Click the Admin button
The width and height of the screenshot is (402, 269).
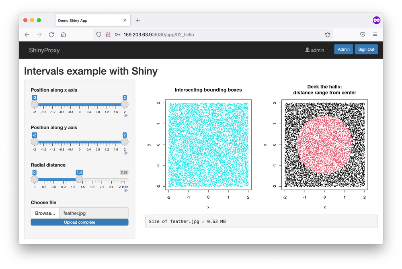coord(344,49)
